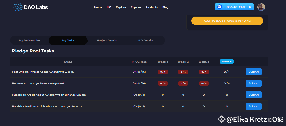
Task: Switch to the Project Details tab
Action: tap(107, 40)
